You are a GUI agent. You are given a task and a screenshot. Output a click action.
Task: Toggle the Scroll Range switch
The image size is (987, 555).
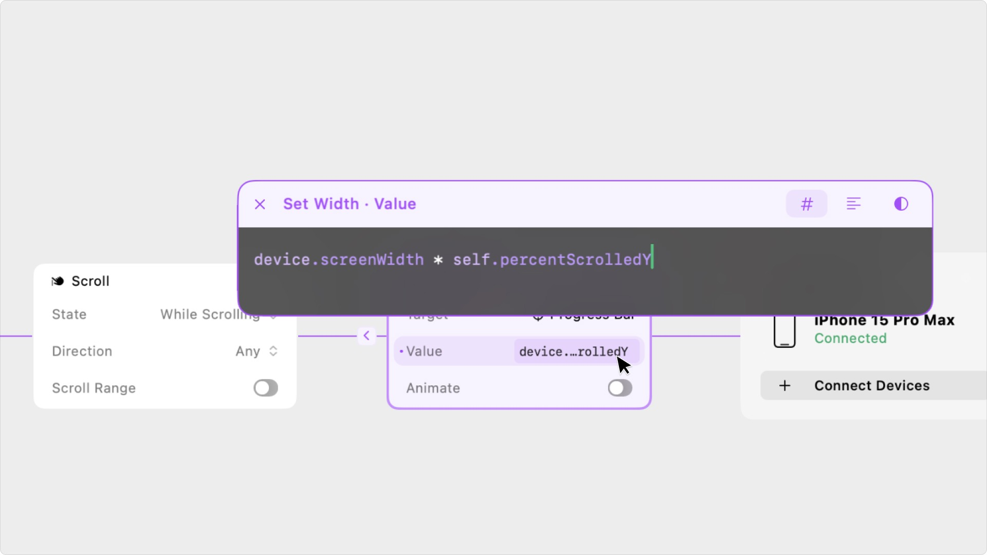point(266,388)
